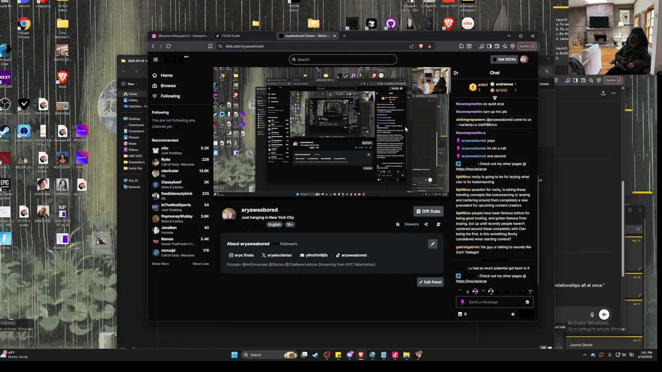Open recommended channel Classybeef
This screenshot has height=372, width=662.
pos(180,184)
